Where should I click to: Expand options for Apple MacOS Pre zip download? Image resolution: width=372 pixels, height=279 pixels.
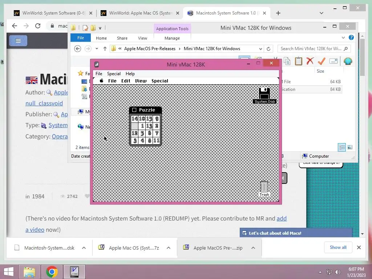pos(253,248)
